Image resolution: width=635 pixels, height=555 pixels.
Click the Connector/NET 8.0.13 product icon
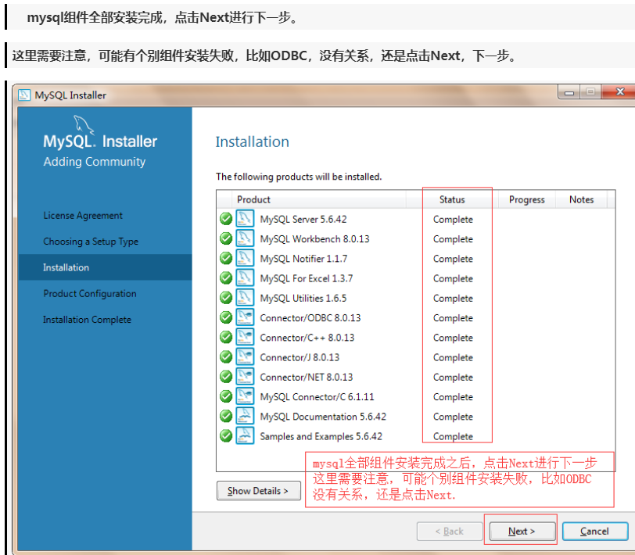pyautogui.click(x=245, y=377)
